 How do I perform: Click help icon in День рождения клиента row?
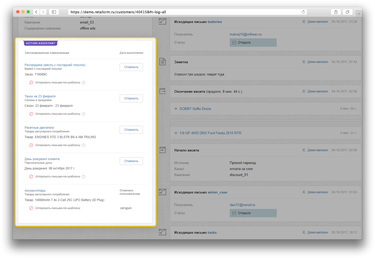click(84, 177)
